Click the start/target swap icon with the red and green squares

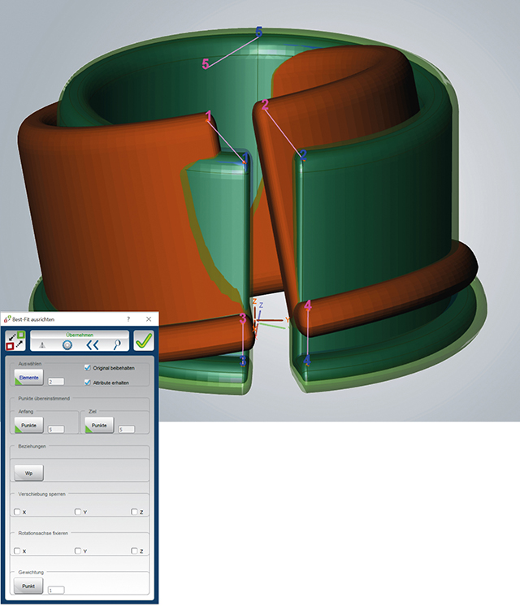tap(15, 340)
